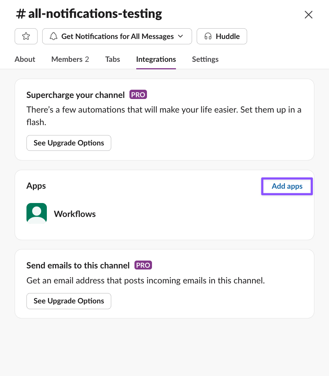Star the all-notifications-testing channel
The height and width of the screenshot is (376, 329).
point(26,36)
